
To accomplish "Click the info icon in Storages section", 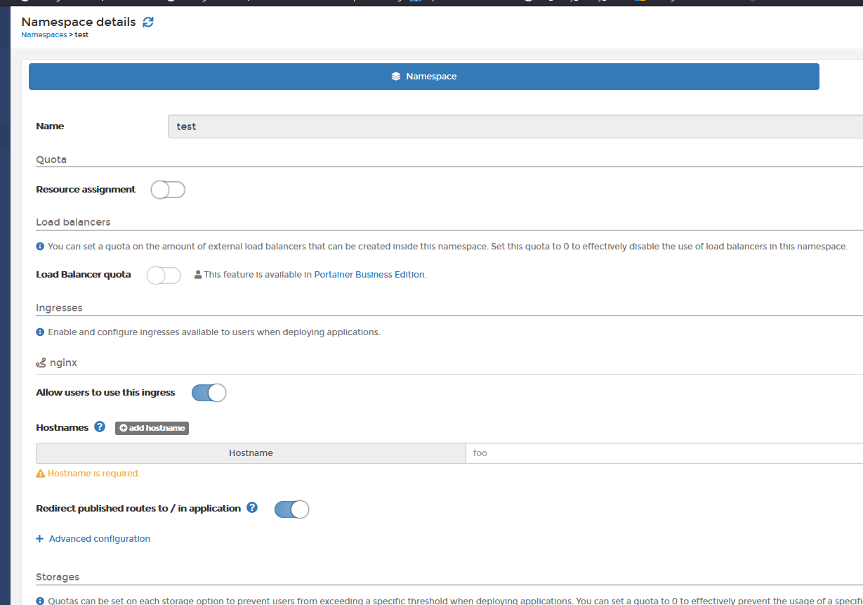I will pos(39,600).
